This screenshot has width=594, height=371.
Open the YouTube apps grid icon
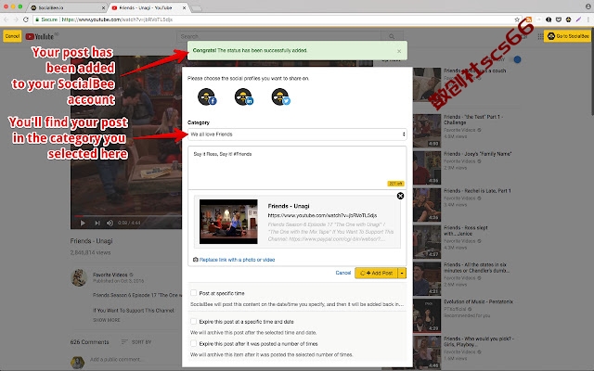540,36
